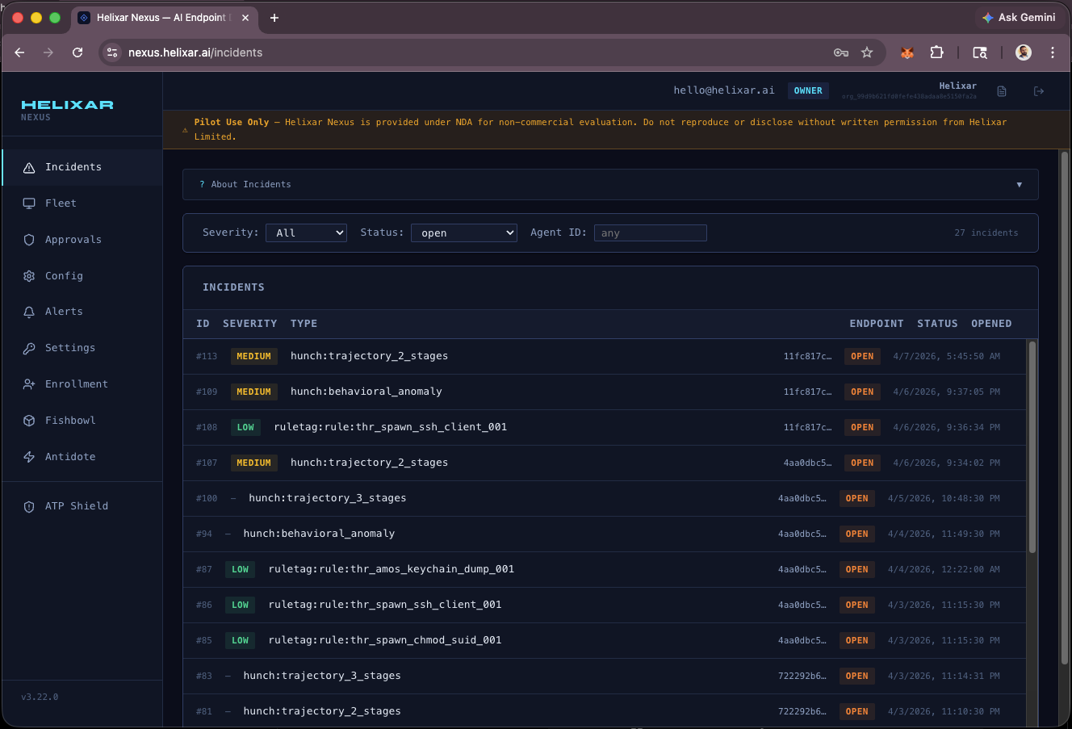Image resolution: width=1072 pixels, height=729 pixels.
Task: Click the Fishbowl cube icon
Action: click(x=29, y=421)
